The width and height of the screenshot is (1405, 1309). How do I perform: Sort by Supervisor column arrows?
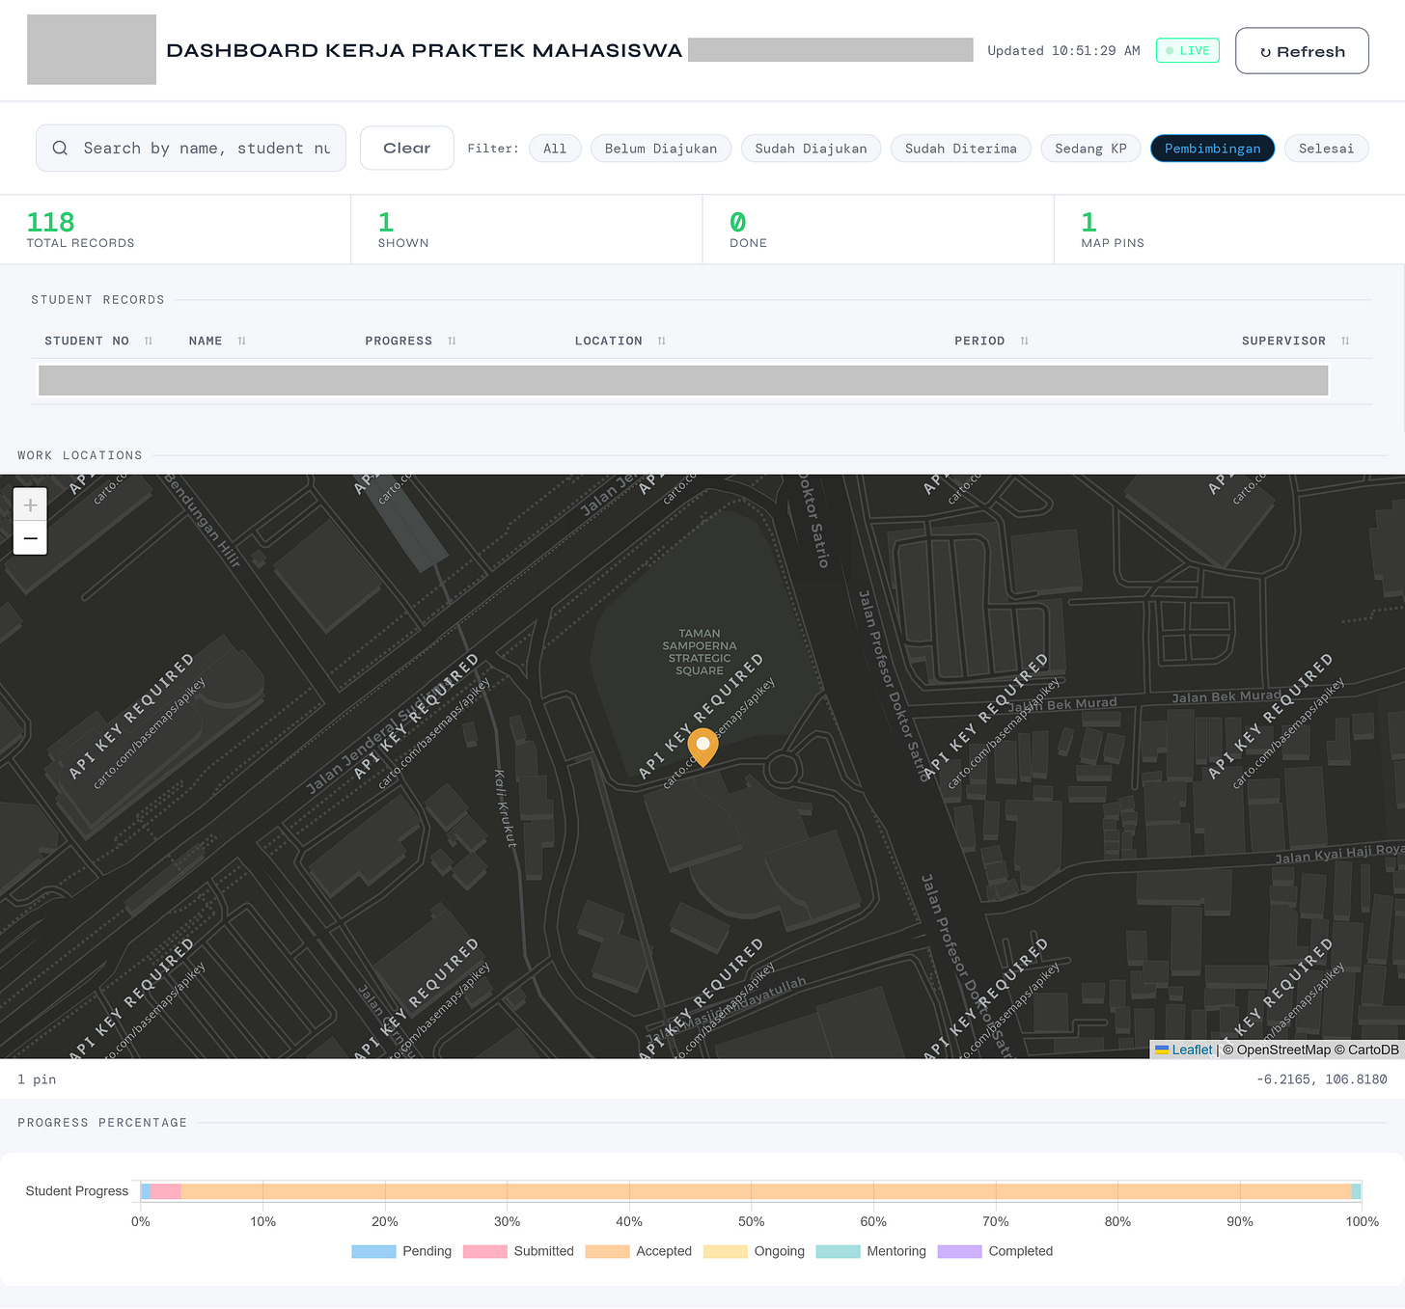(x=1345, y=341)
